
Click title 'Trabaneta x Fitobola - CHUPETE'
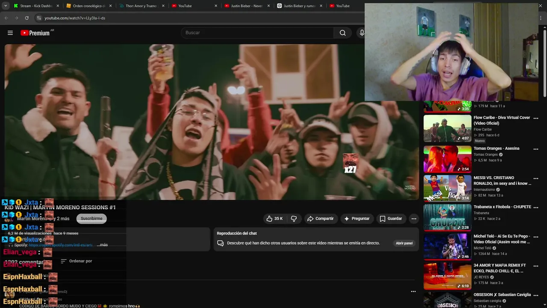pos(502,207)
